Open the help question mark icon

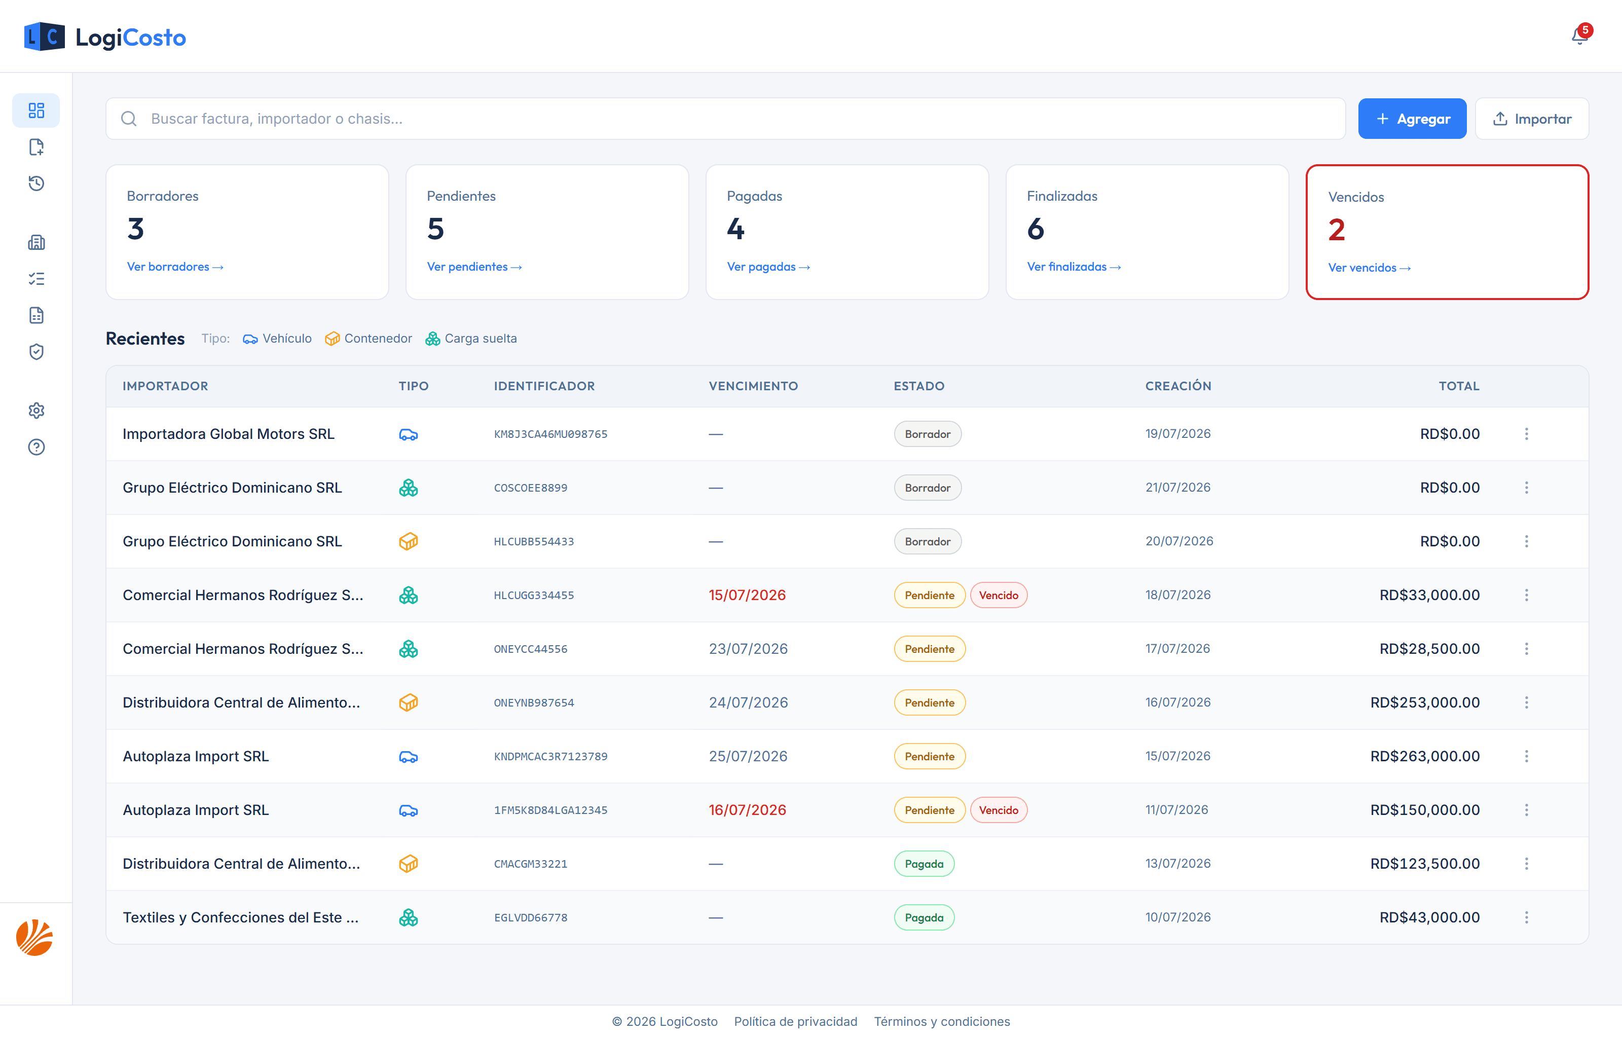(36, 447)
